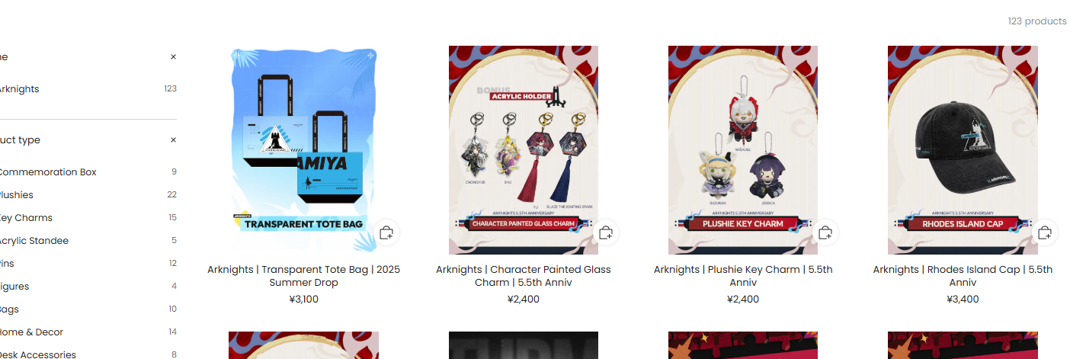This screenshot has width=1070, height=359.
Task: Select the Desk Accessories filter option
Action: [x=88, y=354]
